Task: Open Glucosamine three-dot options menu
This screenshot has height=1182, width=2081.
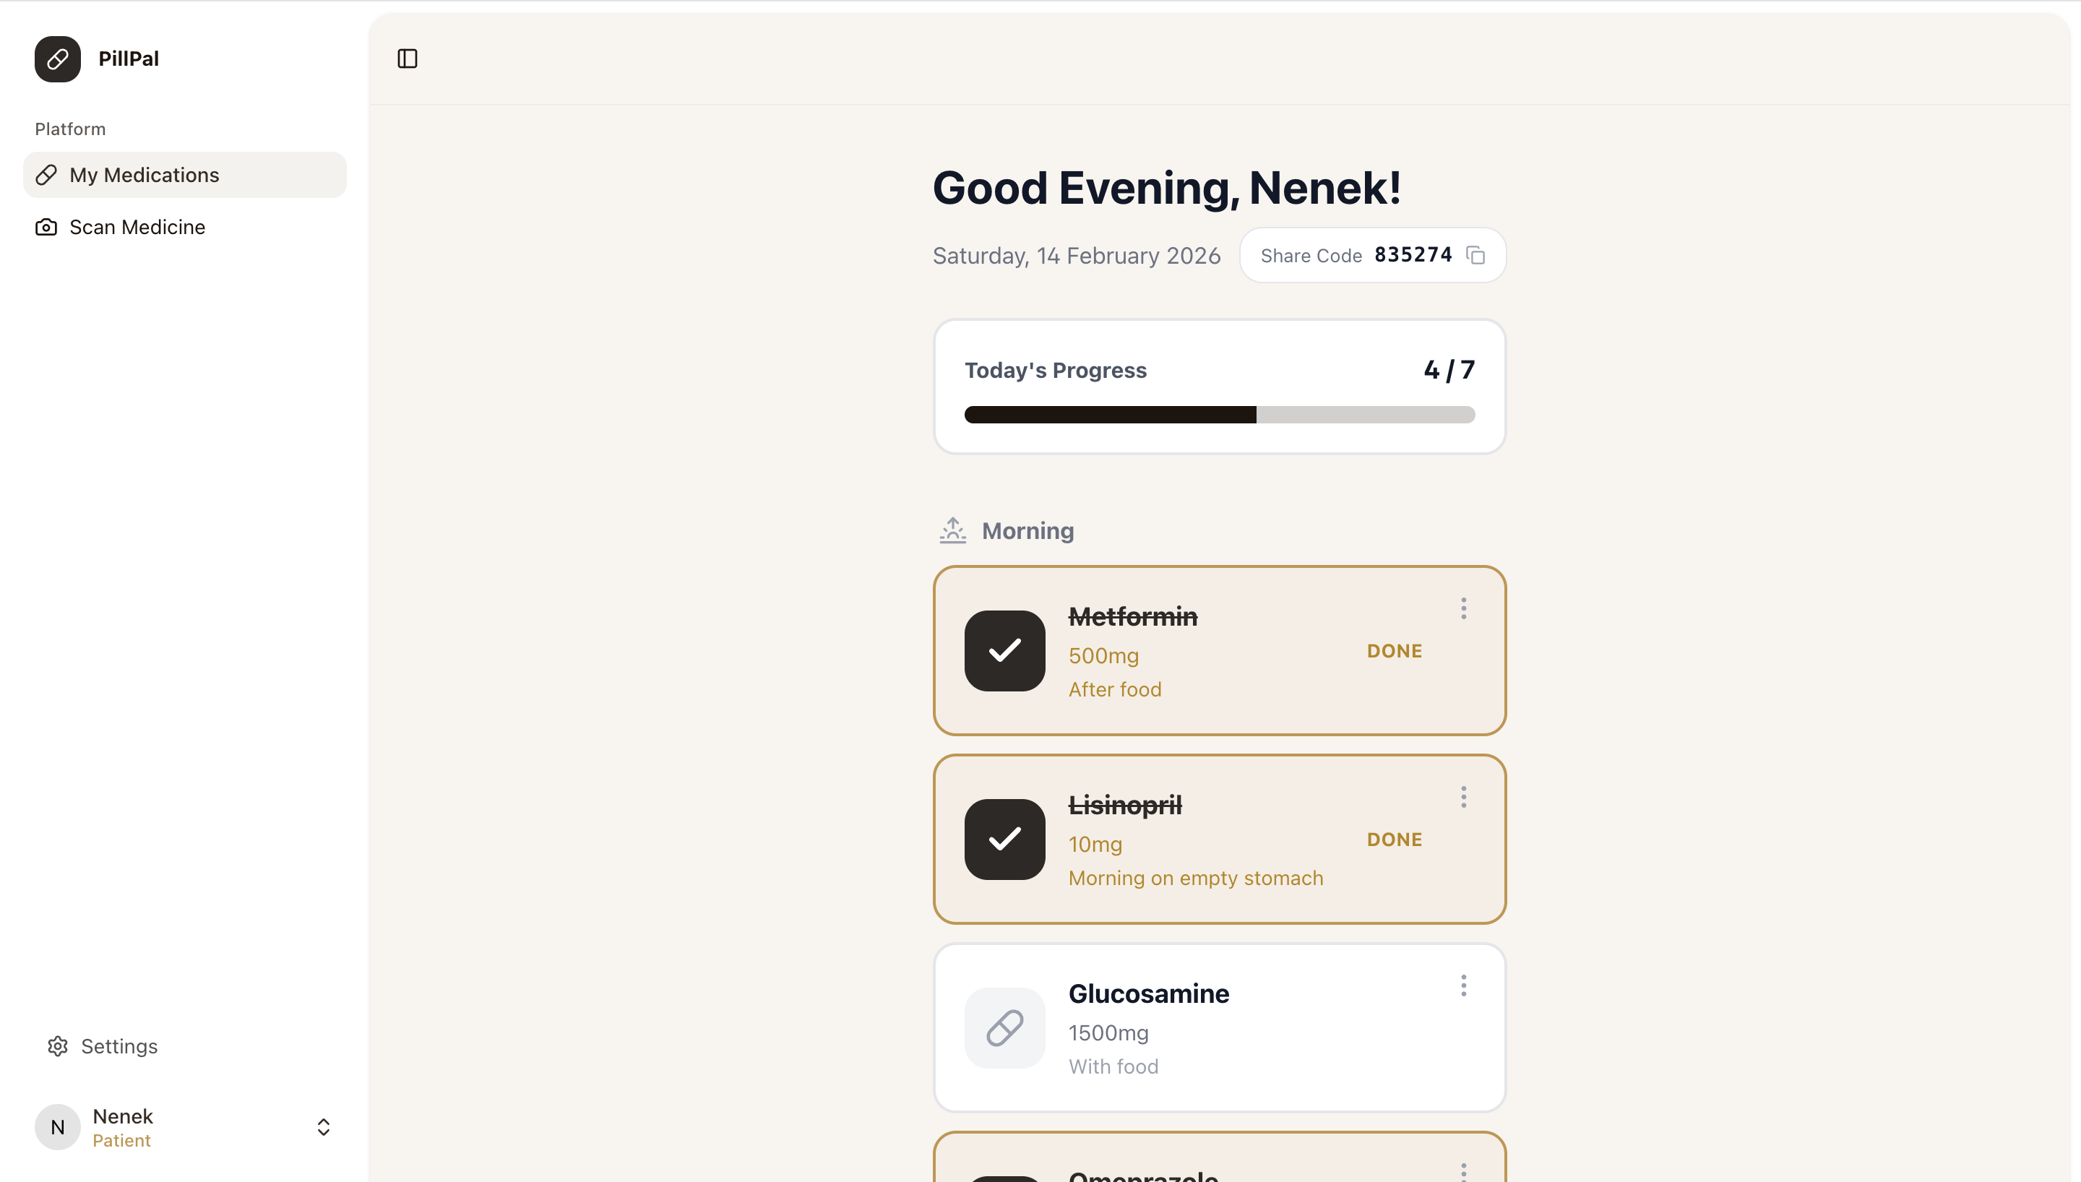Action: pos(1463,985)
